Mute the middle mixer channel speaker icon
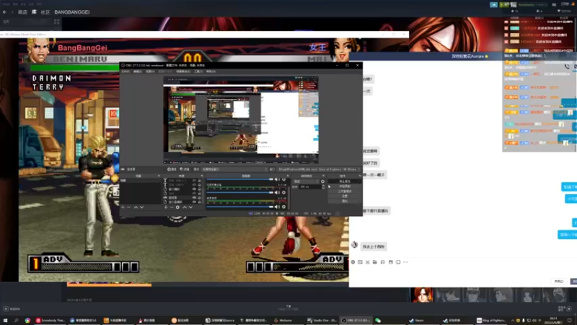This screenshot has width=577, height=325. point(277,193)
